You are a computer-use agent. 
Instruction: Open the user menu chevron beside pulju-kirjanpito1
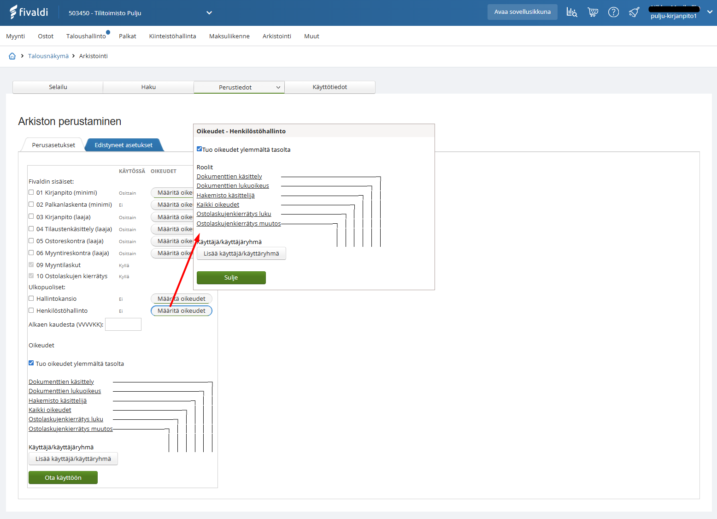tap(710, 12)
